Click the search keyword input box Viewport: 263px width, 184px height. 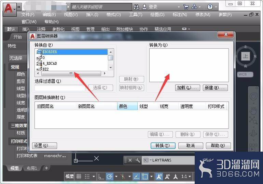tap(101, 7)
